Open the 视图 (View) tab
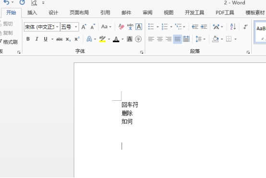 pyautogui.click(x=169, y=12)
